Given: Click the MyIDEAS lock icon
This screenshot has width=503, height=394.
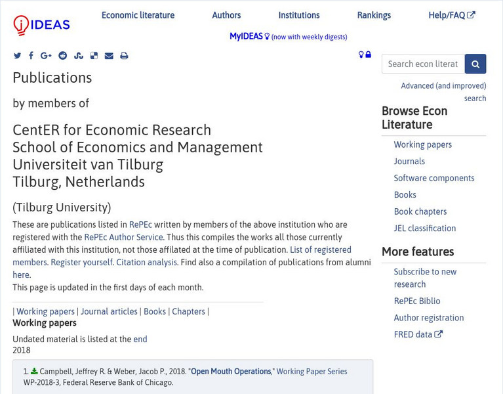Looking at the screenshot, I should (x=369, y=55).
